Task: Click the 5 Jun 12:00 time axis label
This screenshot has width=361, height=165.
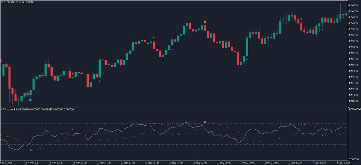Action: tap(344, 162)
